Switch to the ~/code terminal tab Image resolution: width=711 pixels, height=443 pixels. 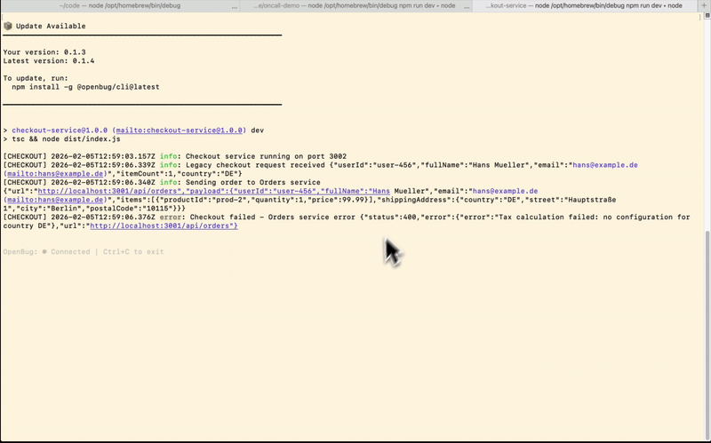[x=120, y=6]
